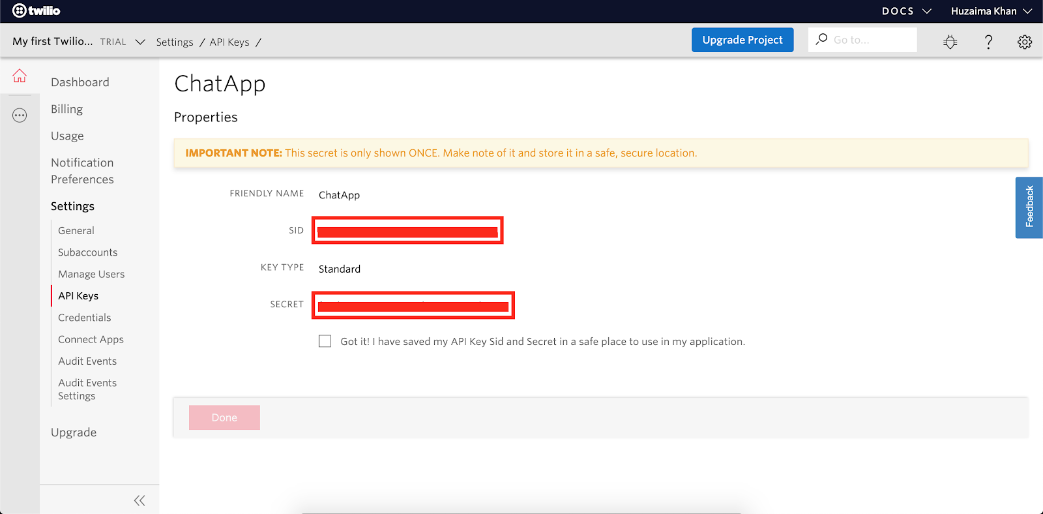The width and height of the screenshot is (1043, 514).
Task: Click the Twilio logo
Action: (x=36, y=10)
